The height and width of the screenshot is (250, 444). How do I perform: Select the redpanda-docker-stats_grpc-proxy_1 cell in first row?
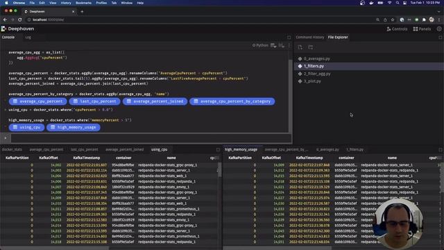tap(168, 165)
